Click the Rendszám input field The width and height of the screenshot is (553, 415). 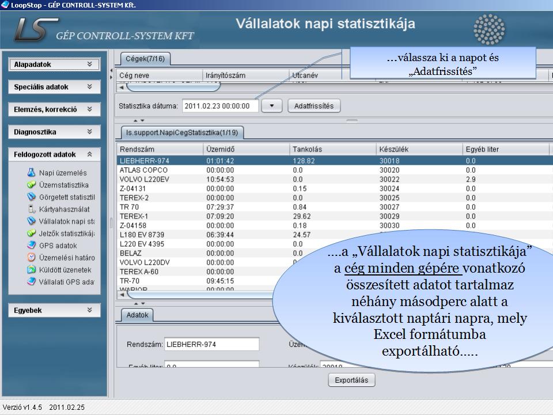coord(211,345)
